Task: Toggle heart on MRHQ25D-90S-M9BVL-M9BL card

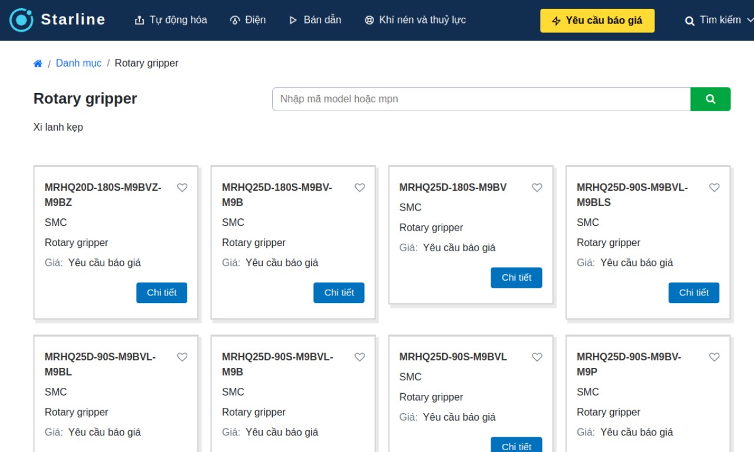Action: coord(182,357)
